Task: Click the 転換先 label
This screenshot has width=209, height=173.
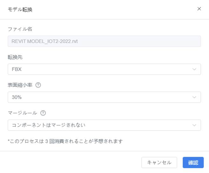Action: [x=15, y=57]
